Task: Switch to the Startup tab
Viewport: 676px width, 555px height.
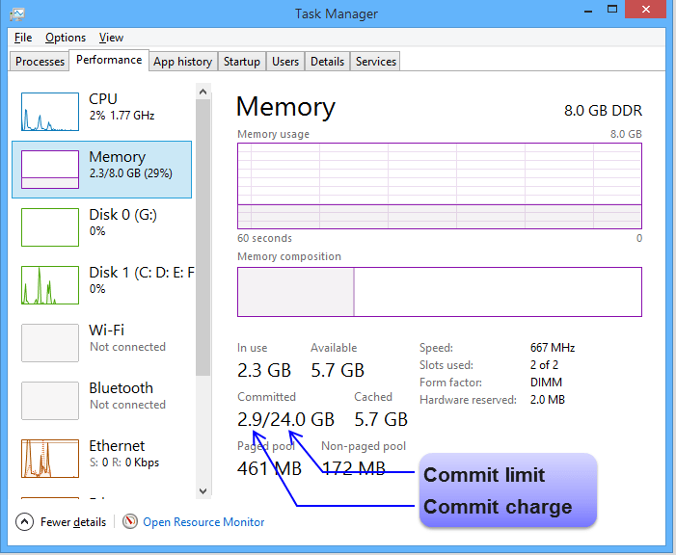Action: point(242,62)
